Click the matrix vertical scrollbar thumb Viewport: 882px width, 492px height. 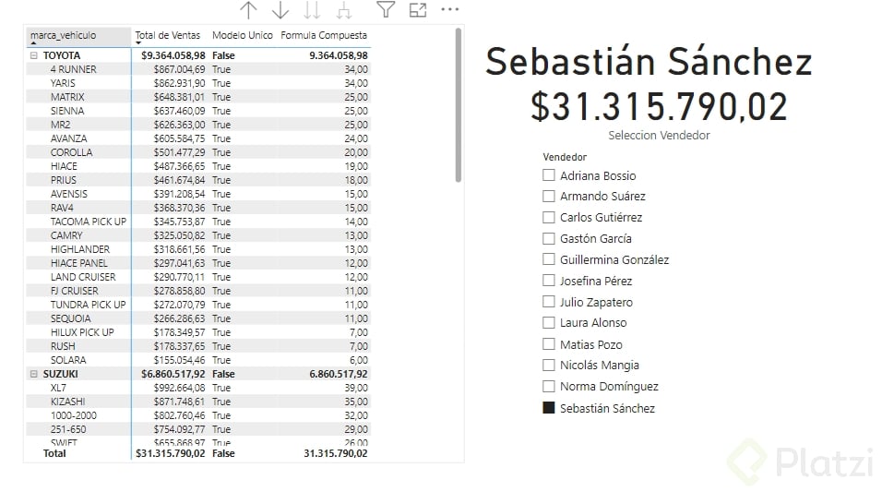[459, 106]
